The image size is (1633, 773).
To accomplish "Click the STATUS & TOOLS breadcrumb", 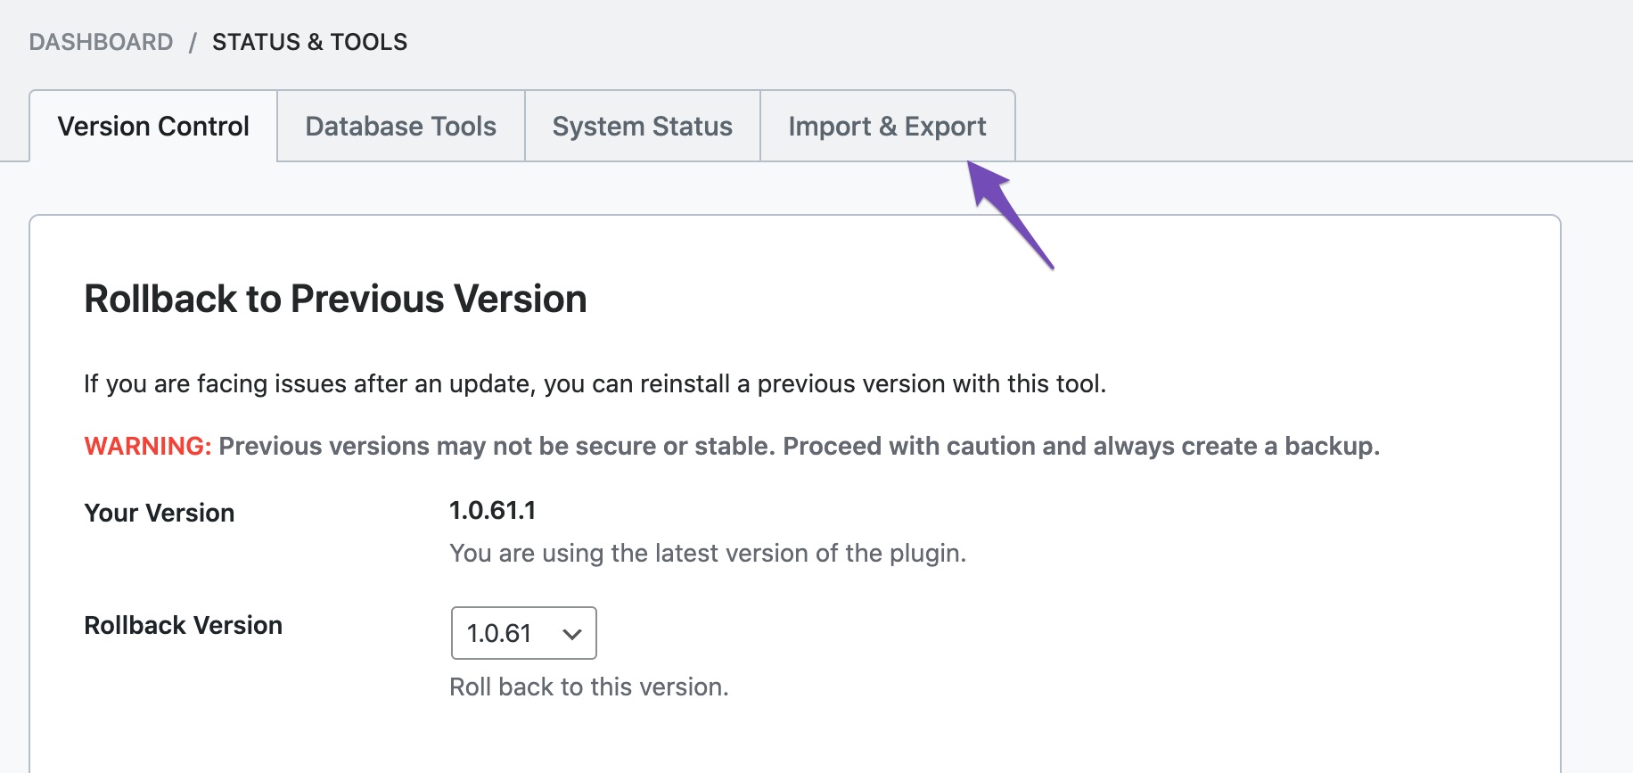I will (309, 42).
